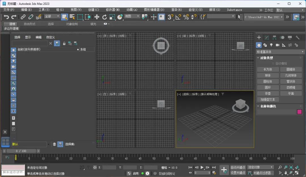Switch to the Lights category icon

(271, 45)
